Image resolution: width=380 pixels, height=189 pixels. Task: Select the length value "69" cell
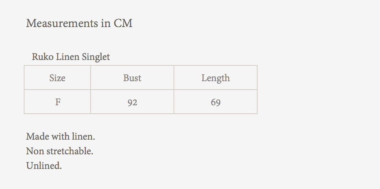tap(216, 102)
